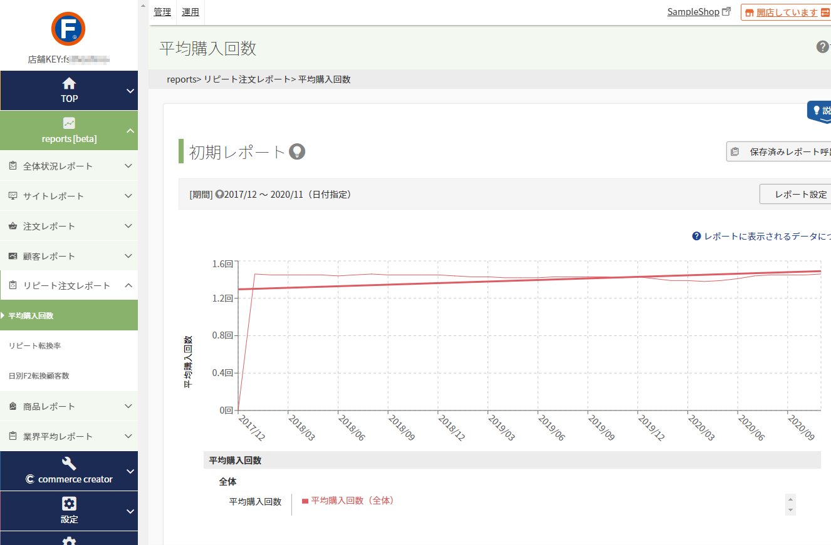Open the 管理 tab
Image resolution: width=831 pixels, height=545 pixels.
162,12
